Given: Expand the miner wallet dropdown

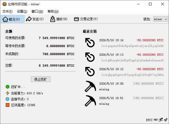Looking at the screenshot, I should 160,19.
